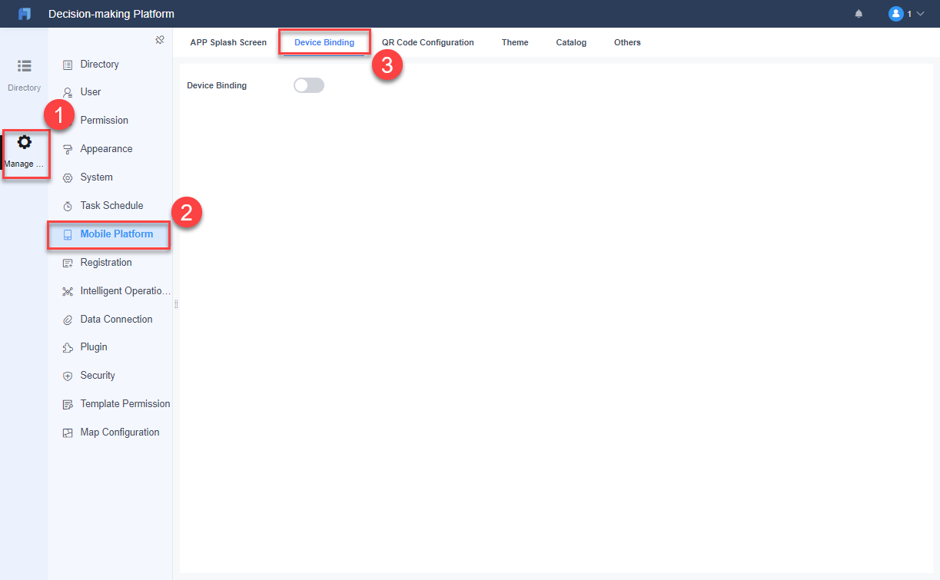
Task: Open Registration from the settings menu
Action: [x=108, y=262]
